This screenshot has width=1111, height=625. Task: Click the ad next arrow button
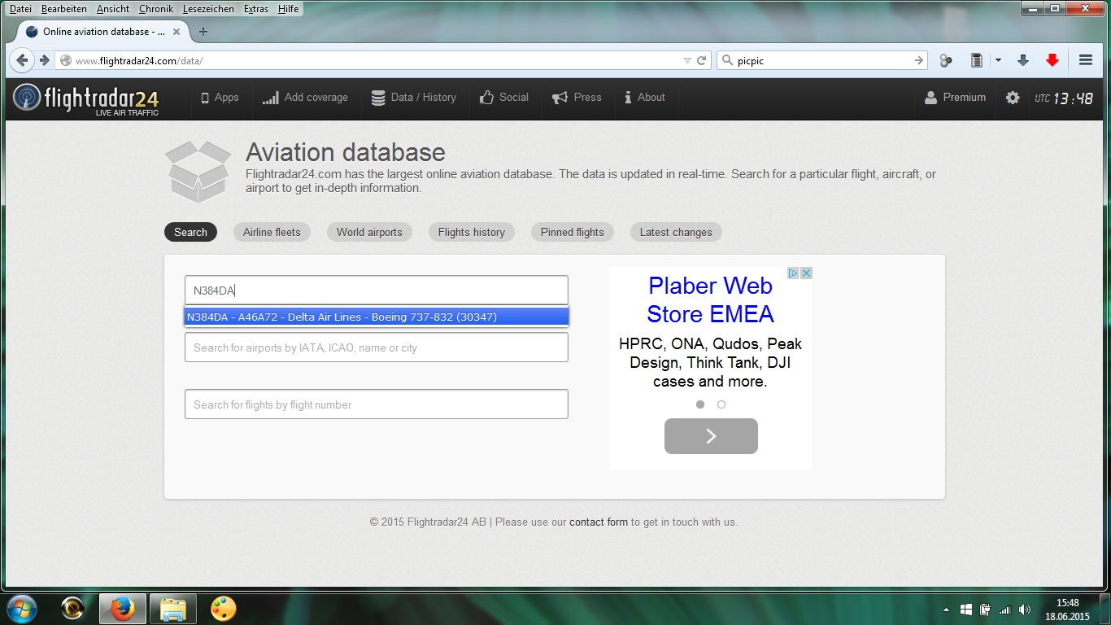pos(711,436)
